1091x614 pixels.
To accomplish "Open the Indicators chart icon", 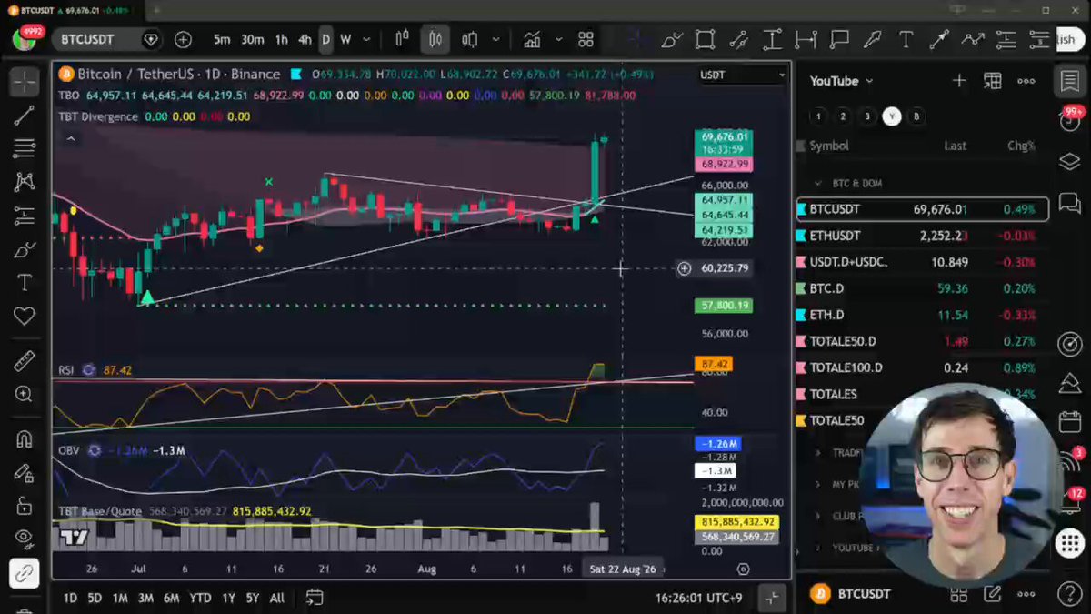I will [x=532, y=40].
